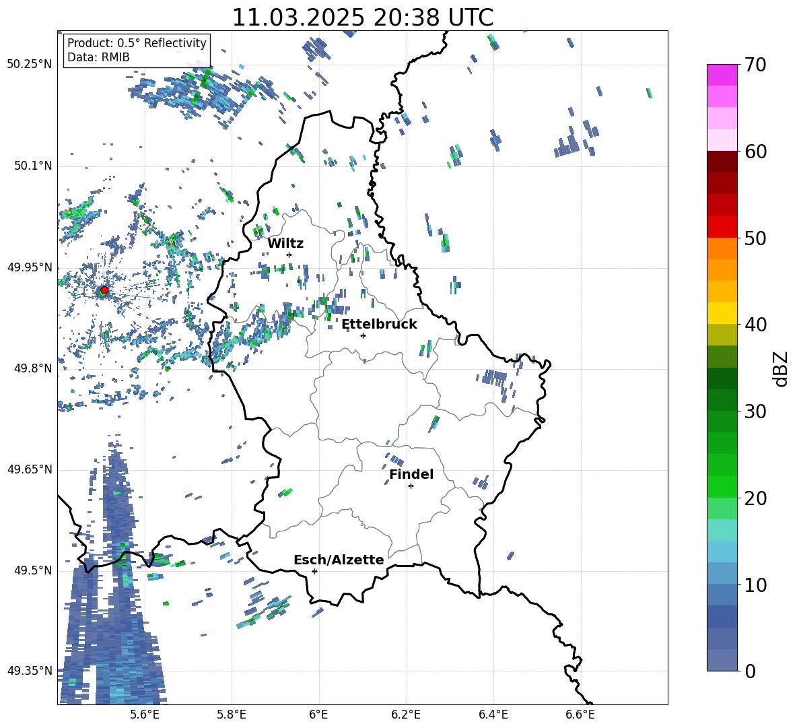
Task: Click the Ettelbruck station cross marker
Action: (363, 335)
